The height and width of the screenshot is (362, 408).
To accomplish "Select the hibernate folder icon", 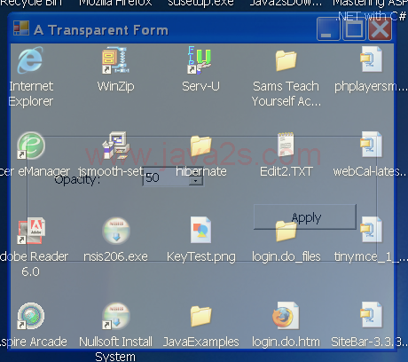I will click(x=200, y=146).
